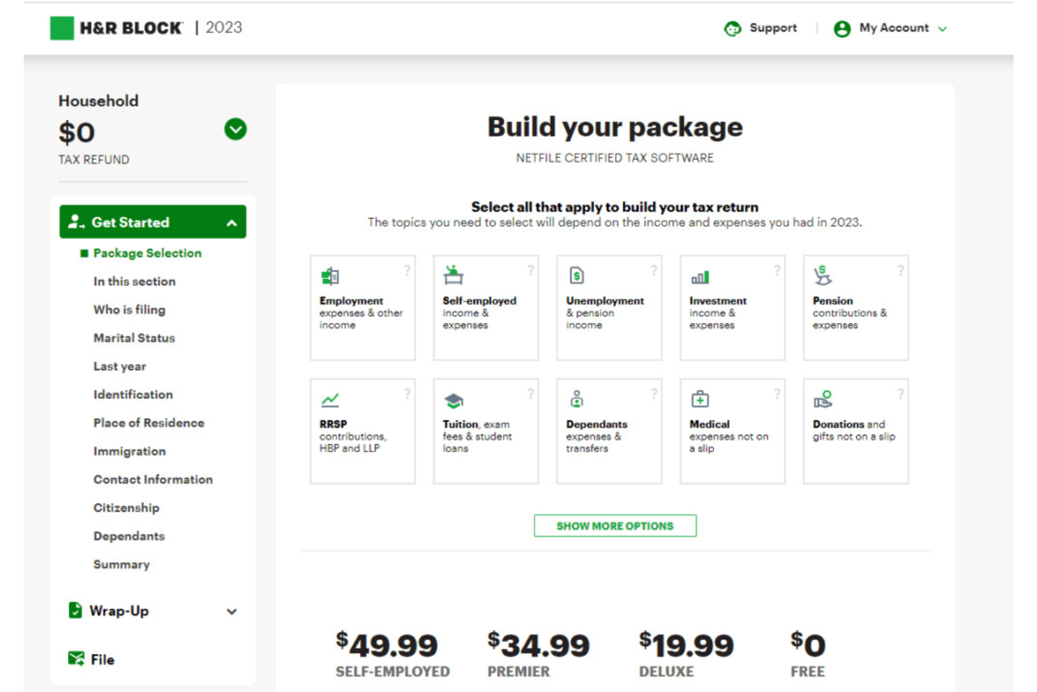This screenshot has width=1037, height=692.
Task: Click the Show More Options button
Action: coord(615,526)
